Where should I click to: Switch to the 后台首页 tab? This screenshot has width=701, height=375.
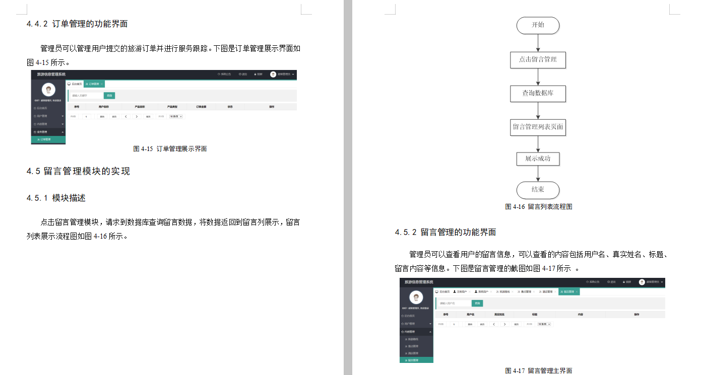coord(441,291)
